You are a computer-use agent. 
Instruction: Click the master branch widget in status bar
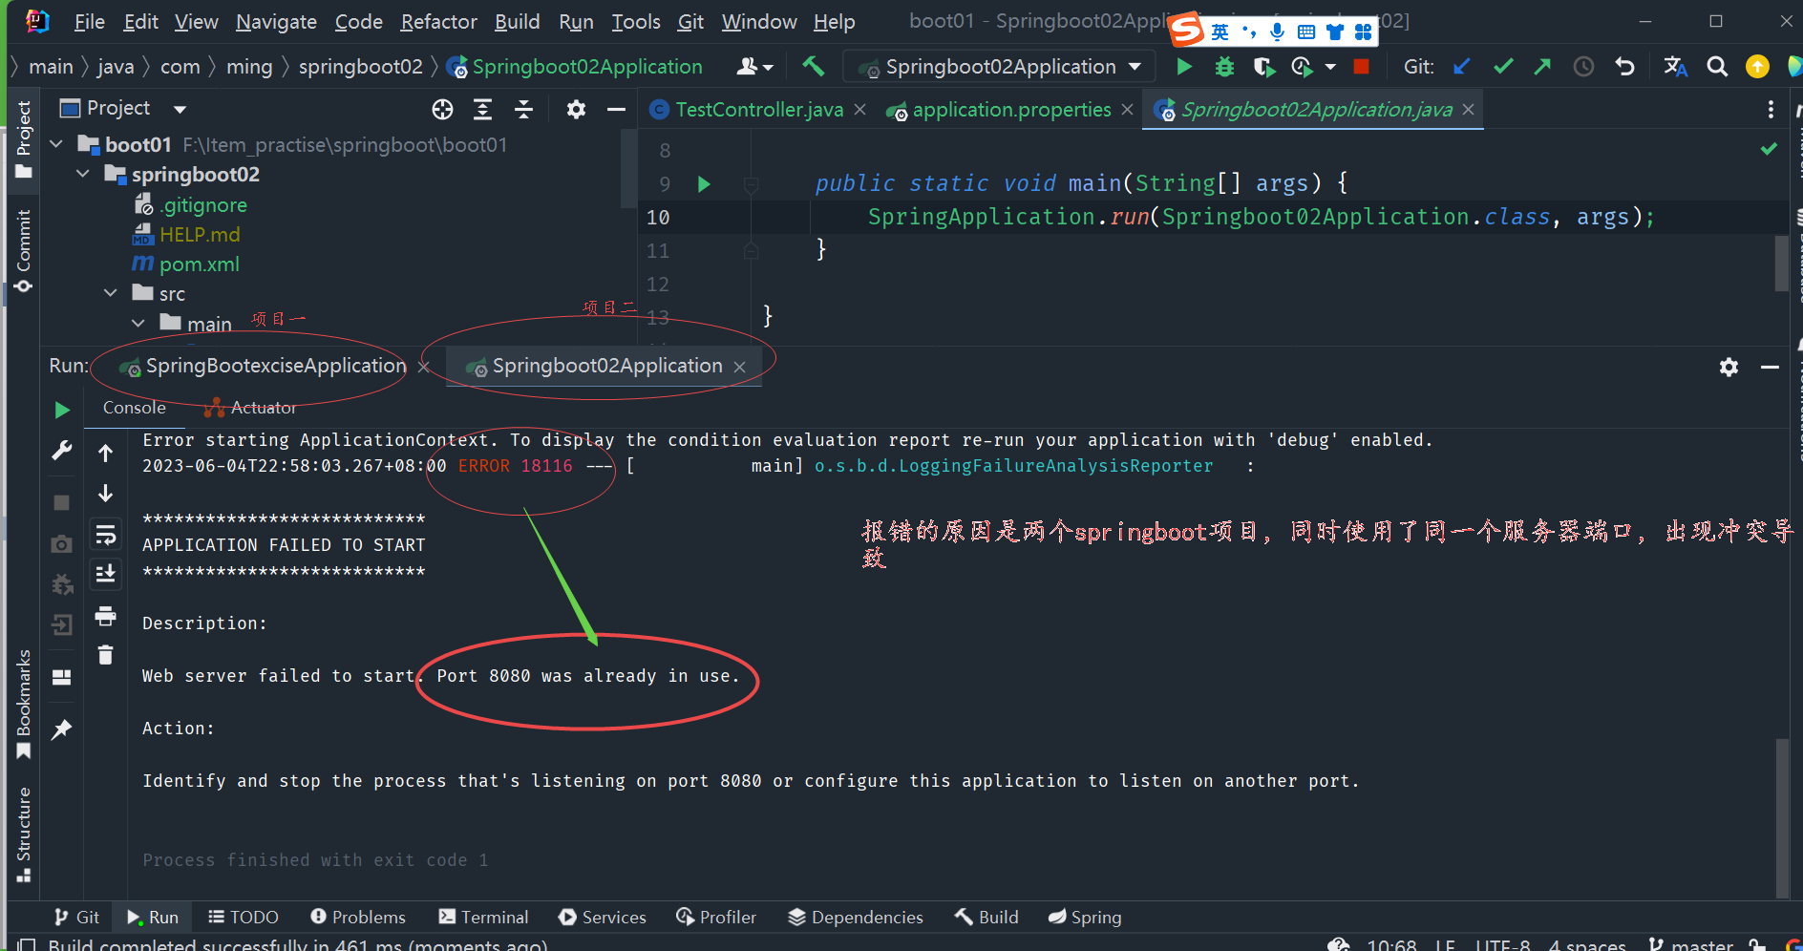1690,944
